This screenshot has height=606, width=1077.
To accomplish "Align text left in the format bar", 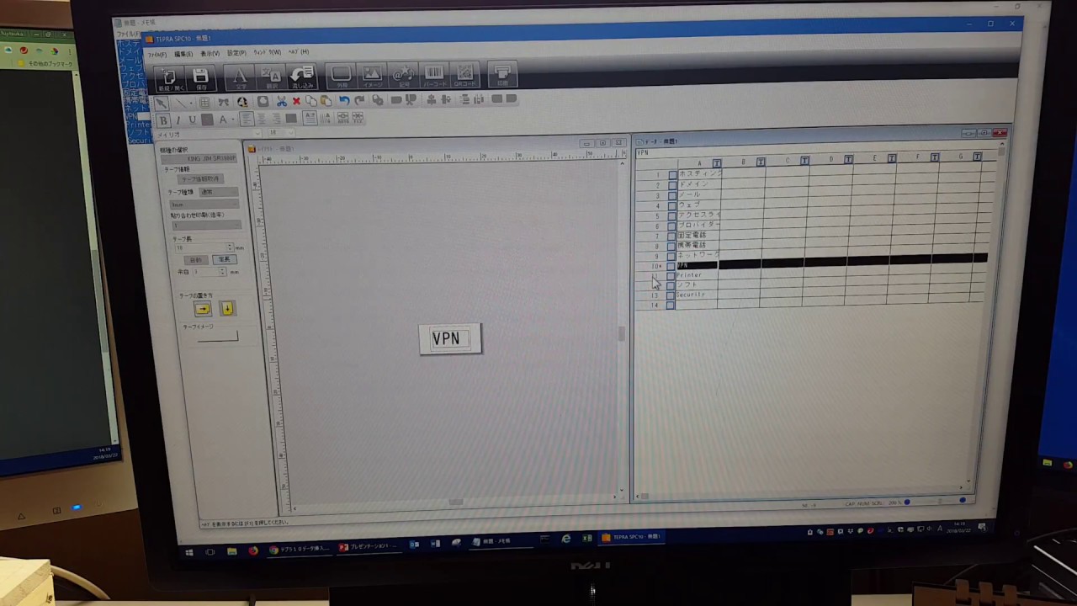I will 247,120.
